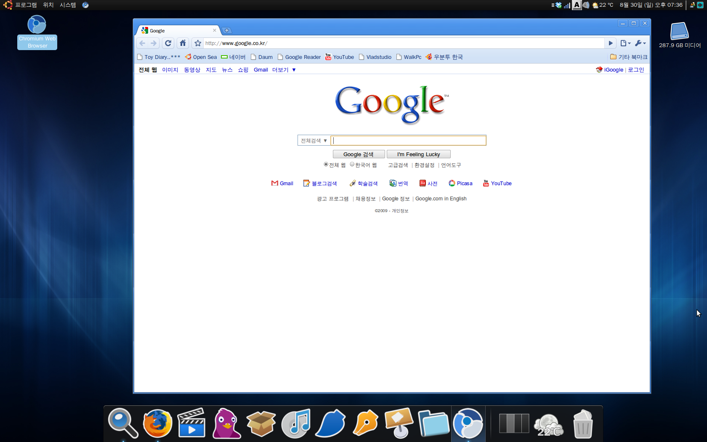Open the 네이버 bookmark

point(233,57)
